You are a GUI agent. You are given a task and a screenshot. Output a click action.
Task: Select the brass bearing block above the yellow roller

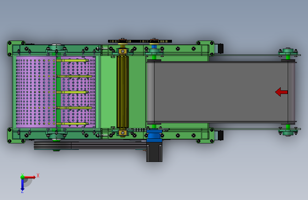tap(123, 51)
